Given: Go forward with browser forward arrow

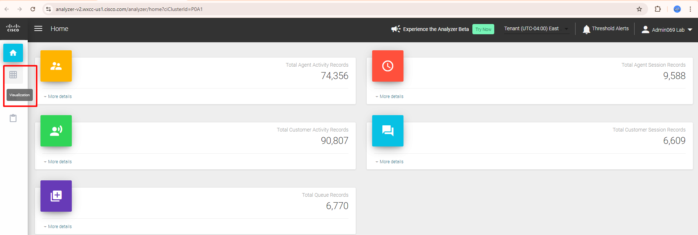Looking at the screenshot, I should point(20,9).
